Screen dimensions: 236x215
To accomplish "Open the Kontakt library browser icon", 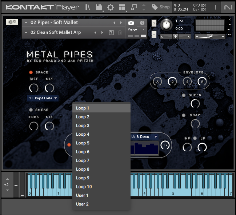I will (x=87, y=7).
